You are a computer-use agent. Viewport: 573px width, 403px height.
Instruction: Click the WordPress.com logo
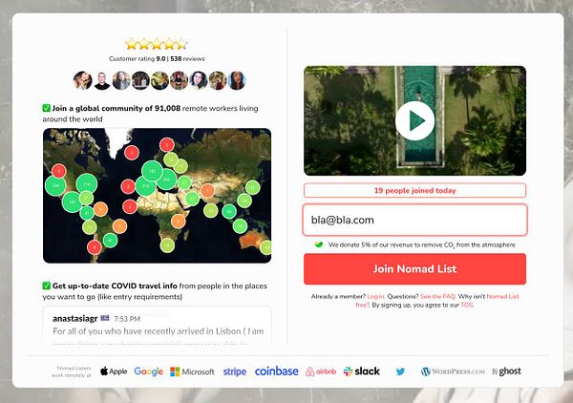coord(453,371)
